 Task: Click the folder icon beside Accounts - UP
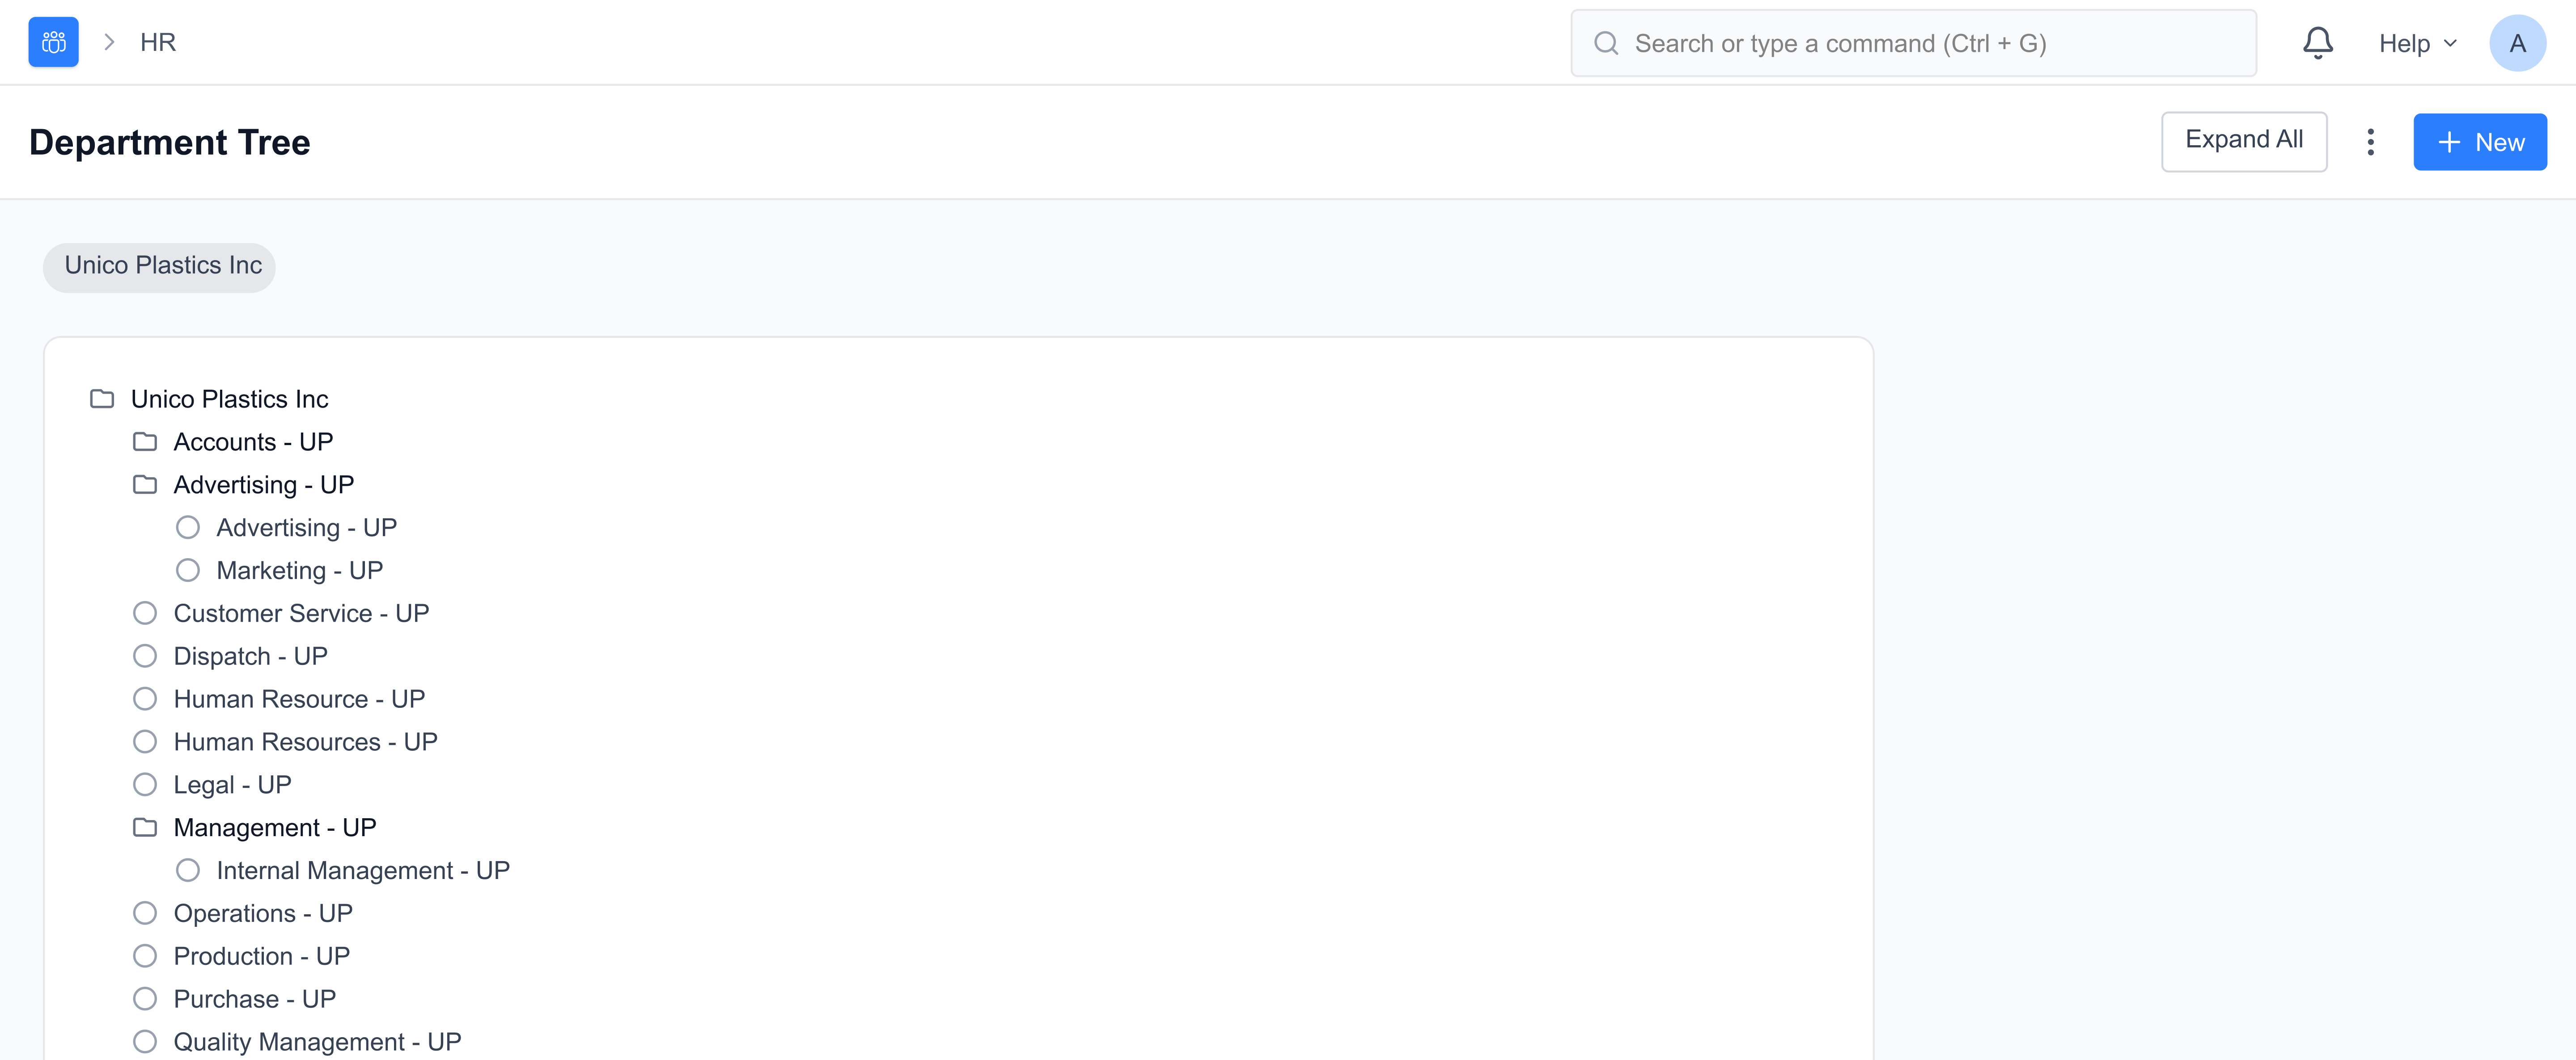[x=145, y=442]
